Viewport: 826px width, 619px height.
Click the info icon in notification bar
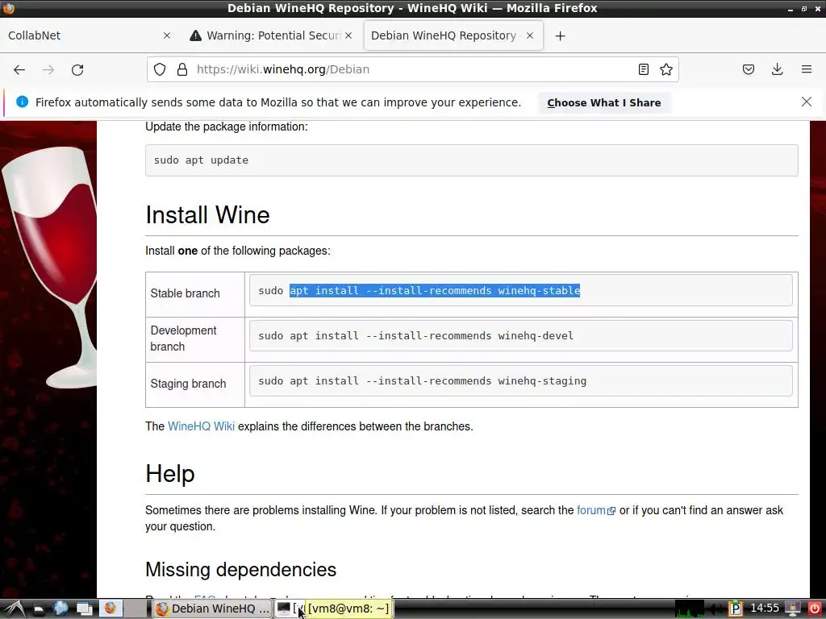coord(22,102)
